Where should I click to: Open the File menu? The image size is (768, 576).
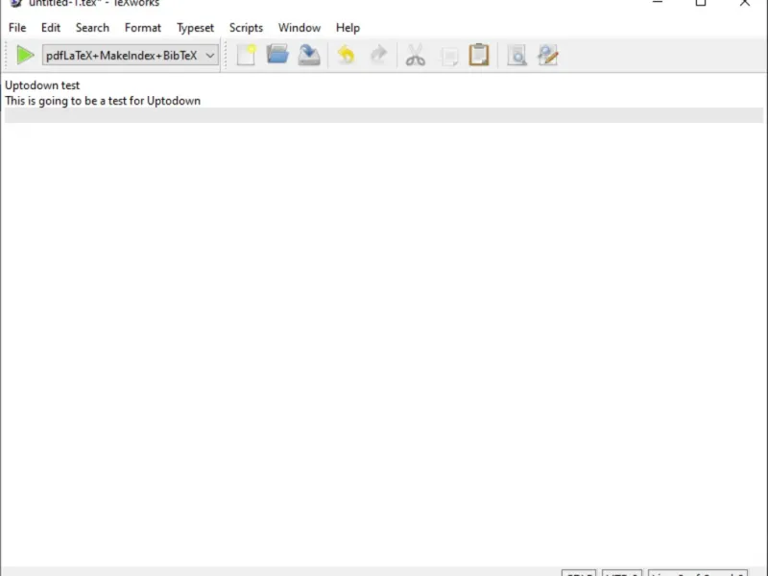[17, 28]
